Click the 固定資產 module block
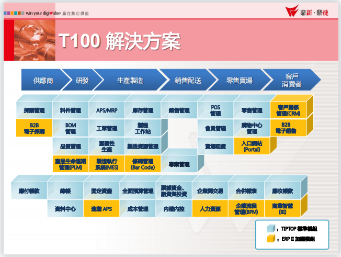The width and height of the screenshot is (341, 257). [x=101, y=191]
